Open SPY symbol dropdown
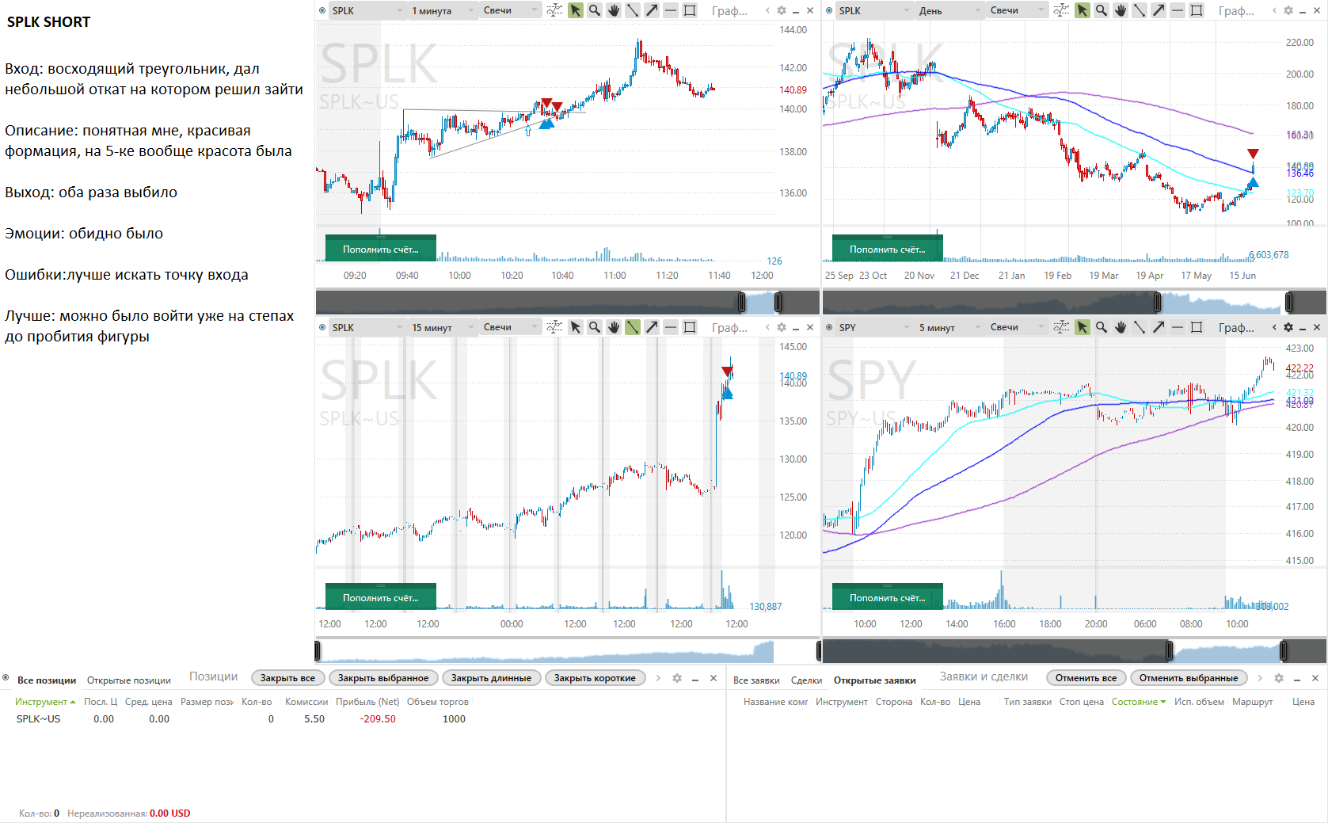 tap(874, 327)
